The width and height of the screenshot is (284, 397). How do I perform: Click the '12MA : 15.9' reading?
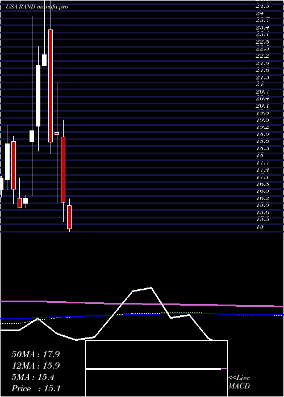pos(36,366)
